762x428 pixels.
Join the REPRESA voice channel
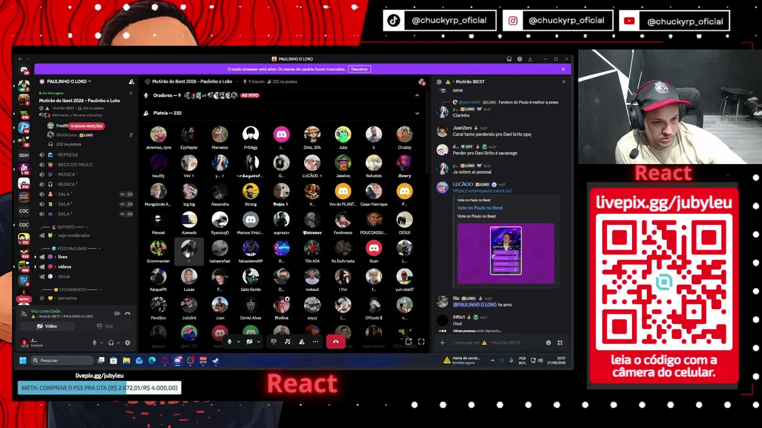[x=68, y=155]
